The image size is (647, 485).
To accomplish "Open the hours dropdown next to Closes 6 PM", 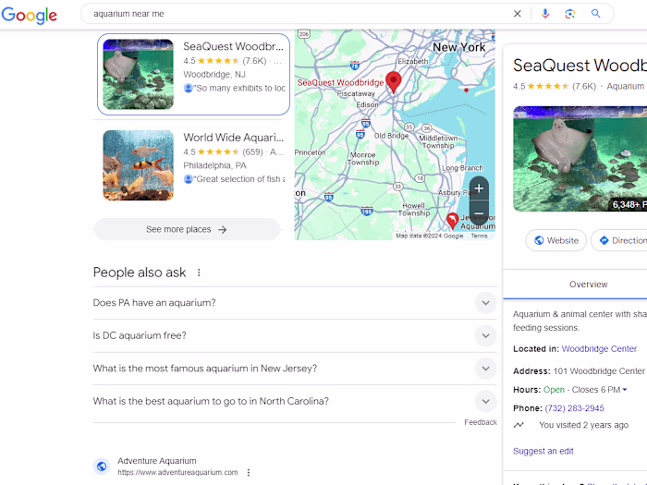I will pos(625,390).
